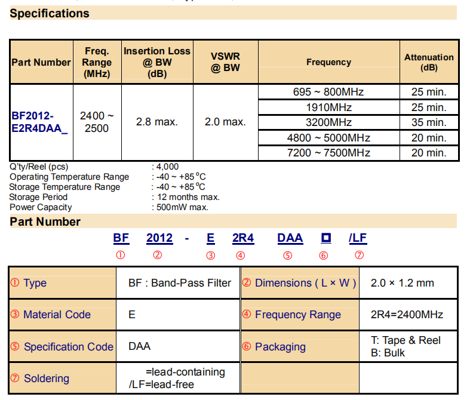
Task: Select the 'B: Bulk' option text
Action: point(388,353)
